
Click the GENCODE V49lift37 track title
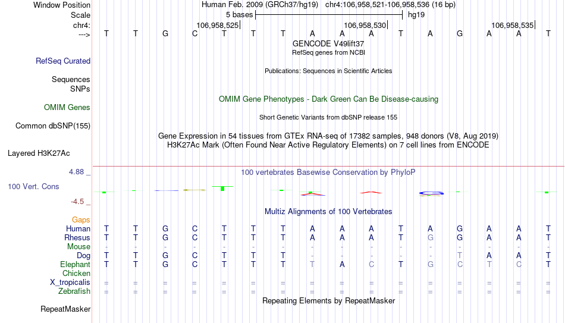(328, 43)
